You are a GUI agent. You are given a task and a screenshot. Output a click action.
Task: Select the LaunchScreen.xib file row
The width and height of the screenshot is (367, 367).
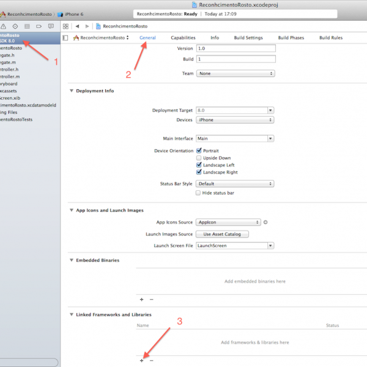click(30, 98)
